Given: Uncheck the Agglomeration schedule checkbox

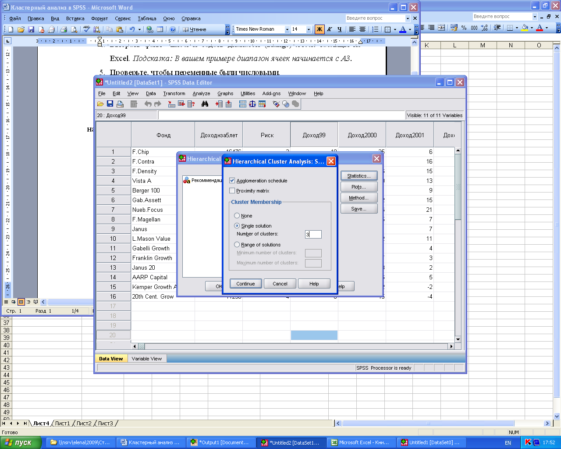Looking at the screenshot, I should [232, 181].
